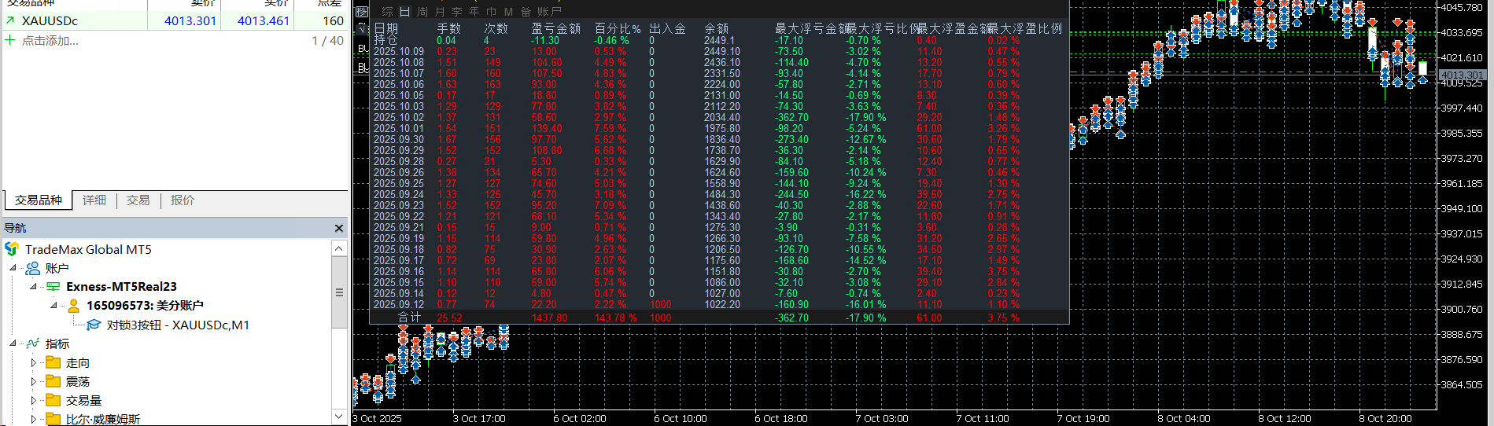Collapse the 指标 indicators node
This screenshot has width=1494, height=426.
[x=13, y=343]
